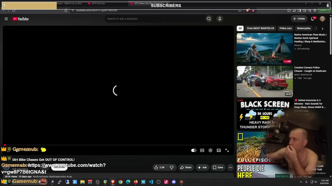Open volume control in system tray
Screen dimensions: 332x186
[x=316, y=182]
